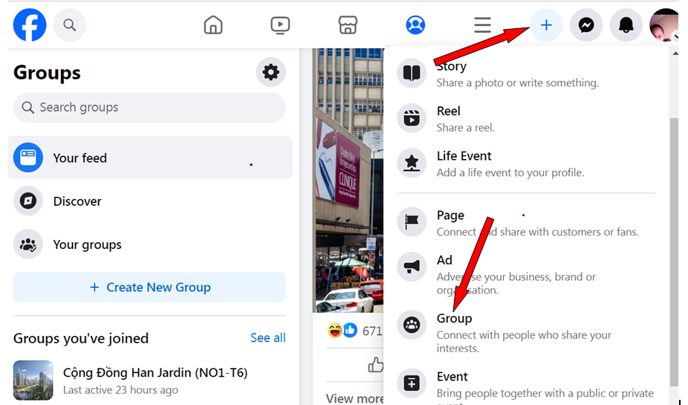
Task: Open Groups settings gear
Action: [270, 72]
